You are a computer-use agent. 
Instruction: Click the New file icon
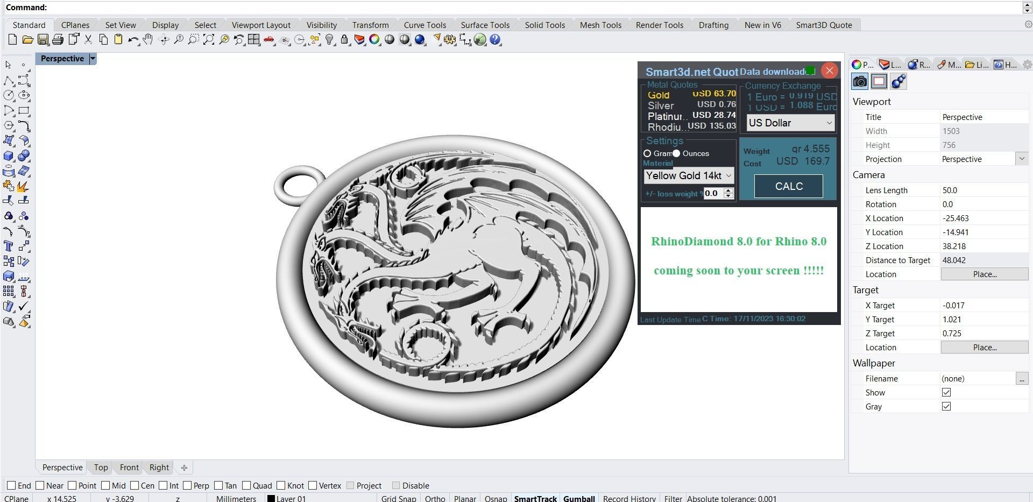(12, 40)
